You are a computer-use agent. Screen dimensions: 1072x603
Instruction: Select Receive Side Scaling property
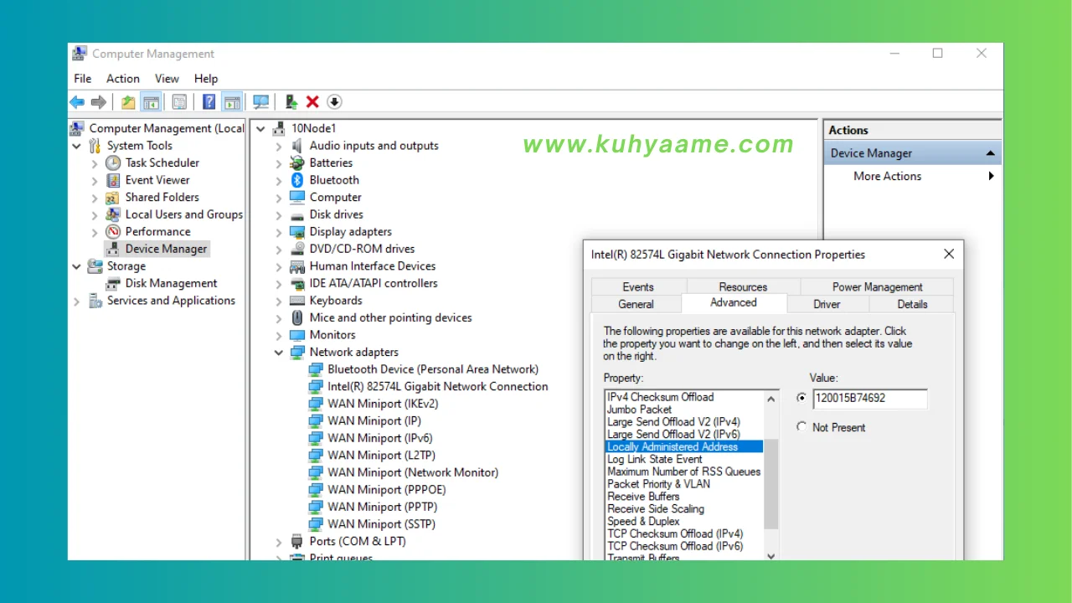656,508
